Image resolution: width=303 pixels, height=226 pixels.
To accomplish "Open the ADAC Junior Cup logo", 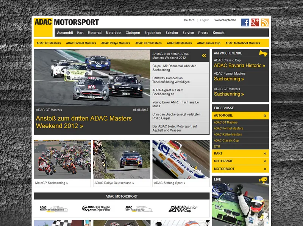I will coord(183,209).
